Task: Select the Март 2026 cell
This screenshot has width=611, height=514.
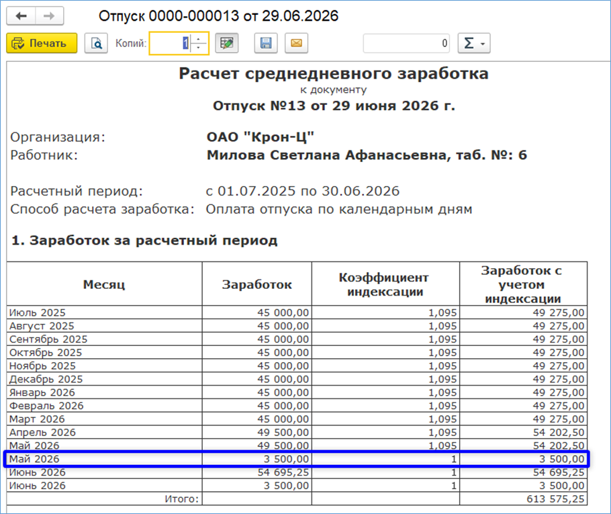Action: coord(104,419)
